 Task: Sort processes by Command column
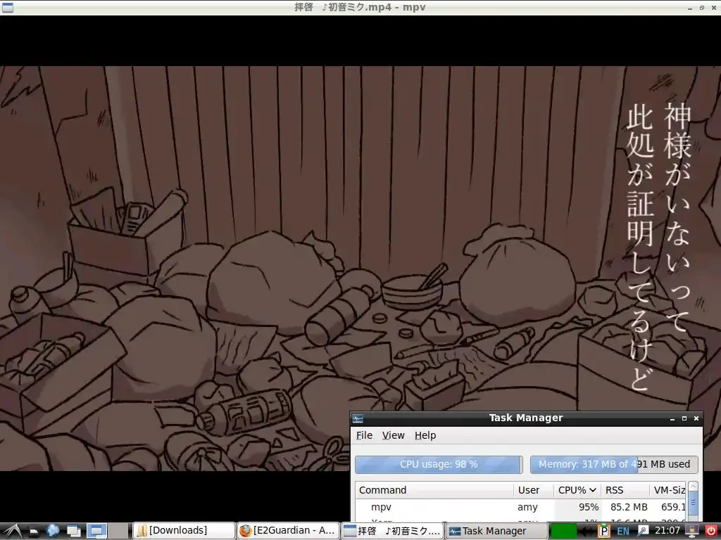click(x=434, y=490)
